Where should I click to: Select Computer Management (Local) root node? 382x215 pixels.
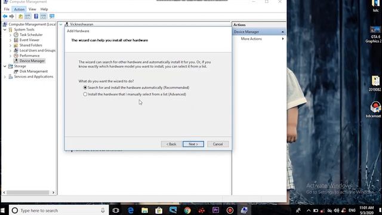(x=32, y=24)
